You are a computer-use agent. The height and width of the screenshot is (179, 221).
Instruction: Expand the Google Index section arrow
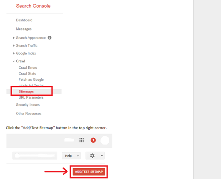tap(14, 53)
